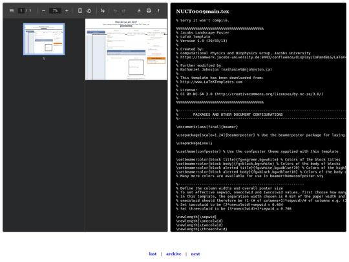Select the page 1 thumbnail in sidebar
The image size is (349, 262).
tap(44, 39)
